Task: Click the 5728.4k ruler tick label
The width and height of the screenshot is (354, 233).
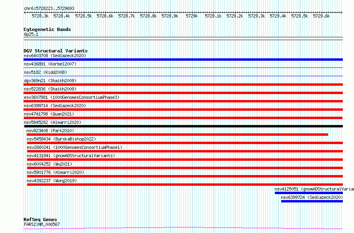Action: tap(62, 16)
